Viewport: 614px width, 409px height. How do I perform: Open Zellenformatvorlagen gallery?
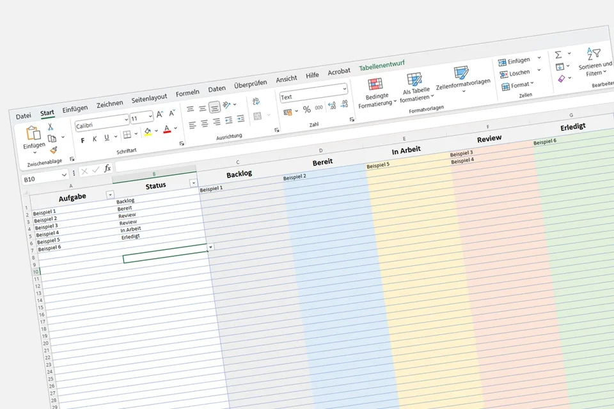[x=463, y=80]
